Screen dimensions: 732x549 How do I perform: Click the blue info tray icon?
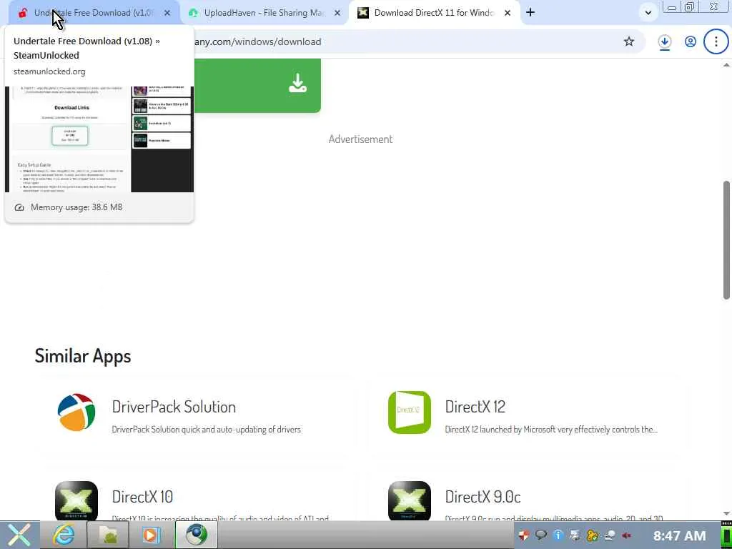(x=558, y=535)
